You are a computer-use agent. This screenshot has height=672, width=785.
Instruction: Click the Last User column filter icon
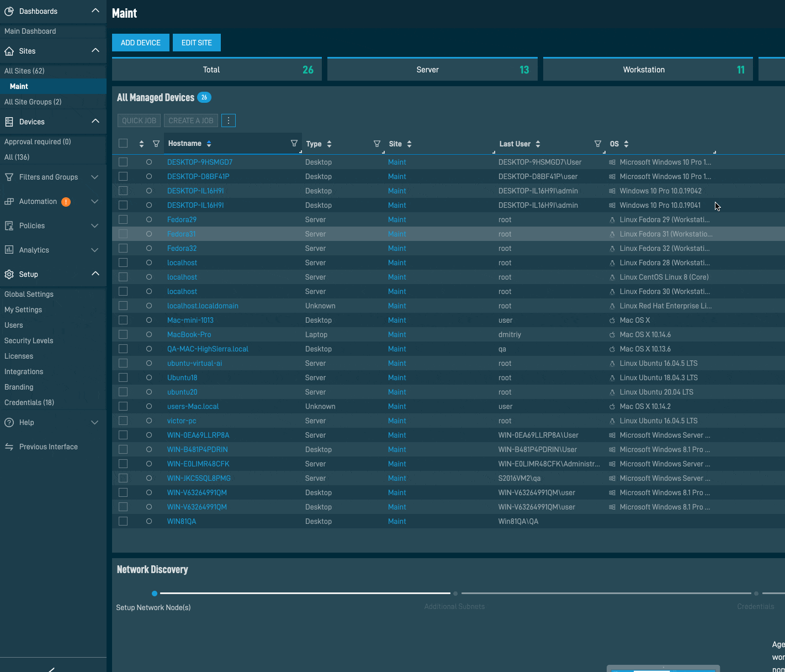pos(598,144)
